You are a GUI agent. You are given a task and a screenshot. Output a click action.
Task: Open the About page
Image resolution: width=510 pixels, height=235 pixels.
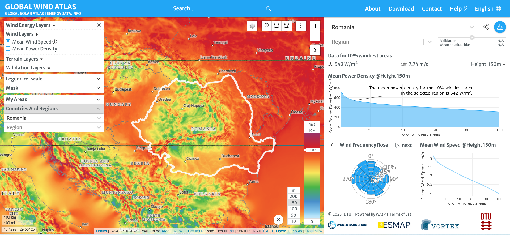coord(372,9)
